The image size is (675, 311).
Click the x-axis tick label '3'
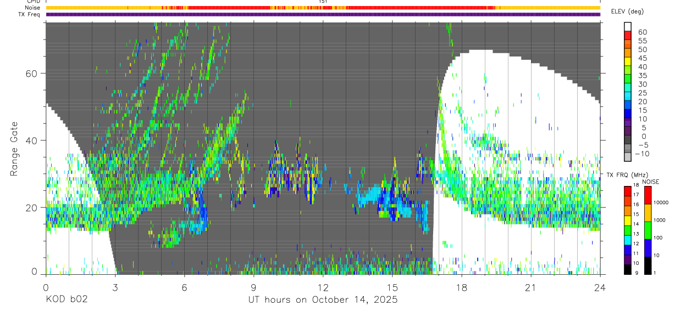point(115,287)
